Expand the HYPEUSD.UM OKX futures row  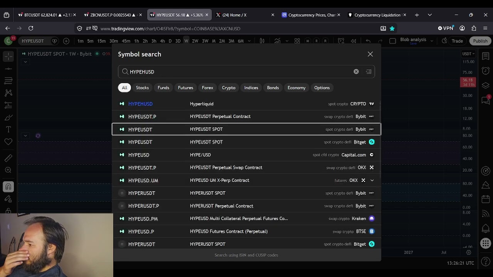click(x=372, y=180)
